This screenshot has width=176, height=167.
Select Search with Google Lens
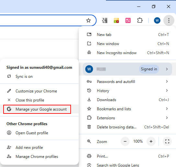(x=127, y=165)
